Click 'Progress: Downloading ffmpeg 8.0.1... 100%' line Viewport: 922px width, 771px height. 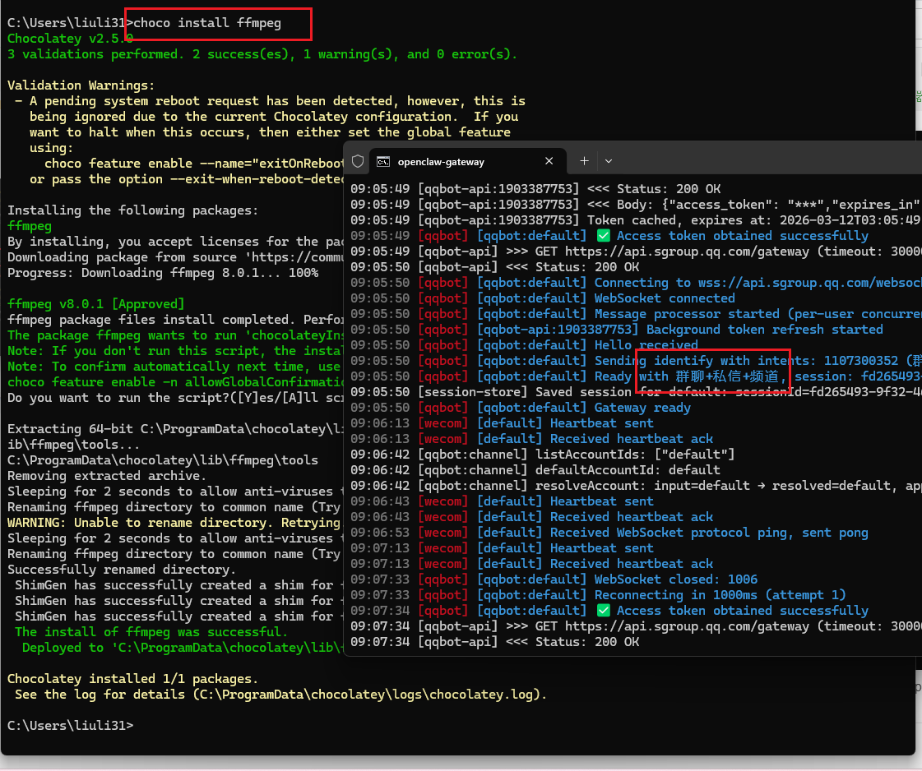pos(163,273)
